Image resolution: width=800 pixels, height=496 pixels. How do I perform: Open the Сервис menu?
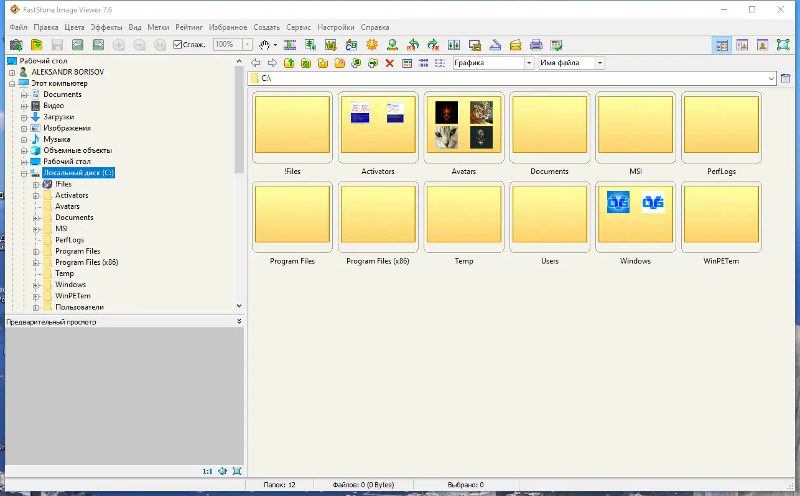(x=299, y=27)
